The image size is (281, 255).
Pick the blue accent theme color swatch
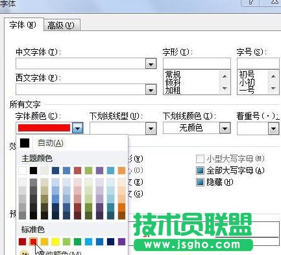point(66,170)
